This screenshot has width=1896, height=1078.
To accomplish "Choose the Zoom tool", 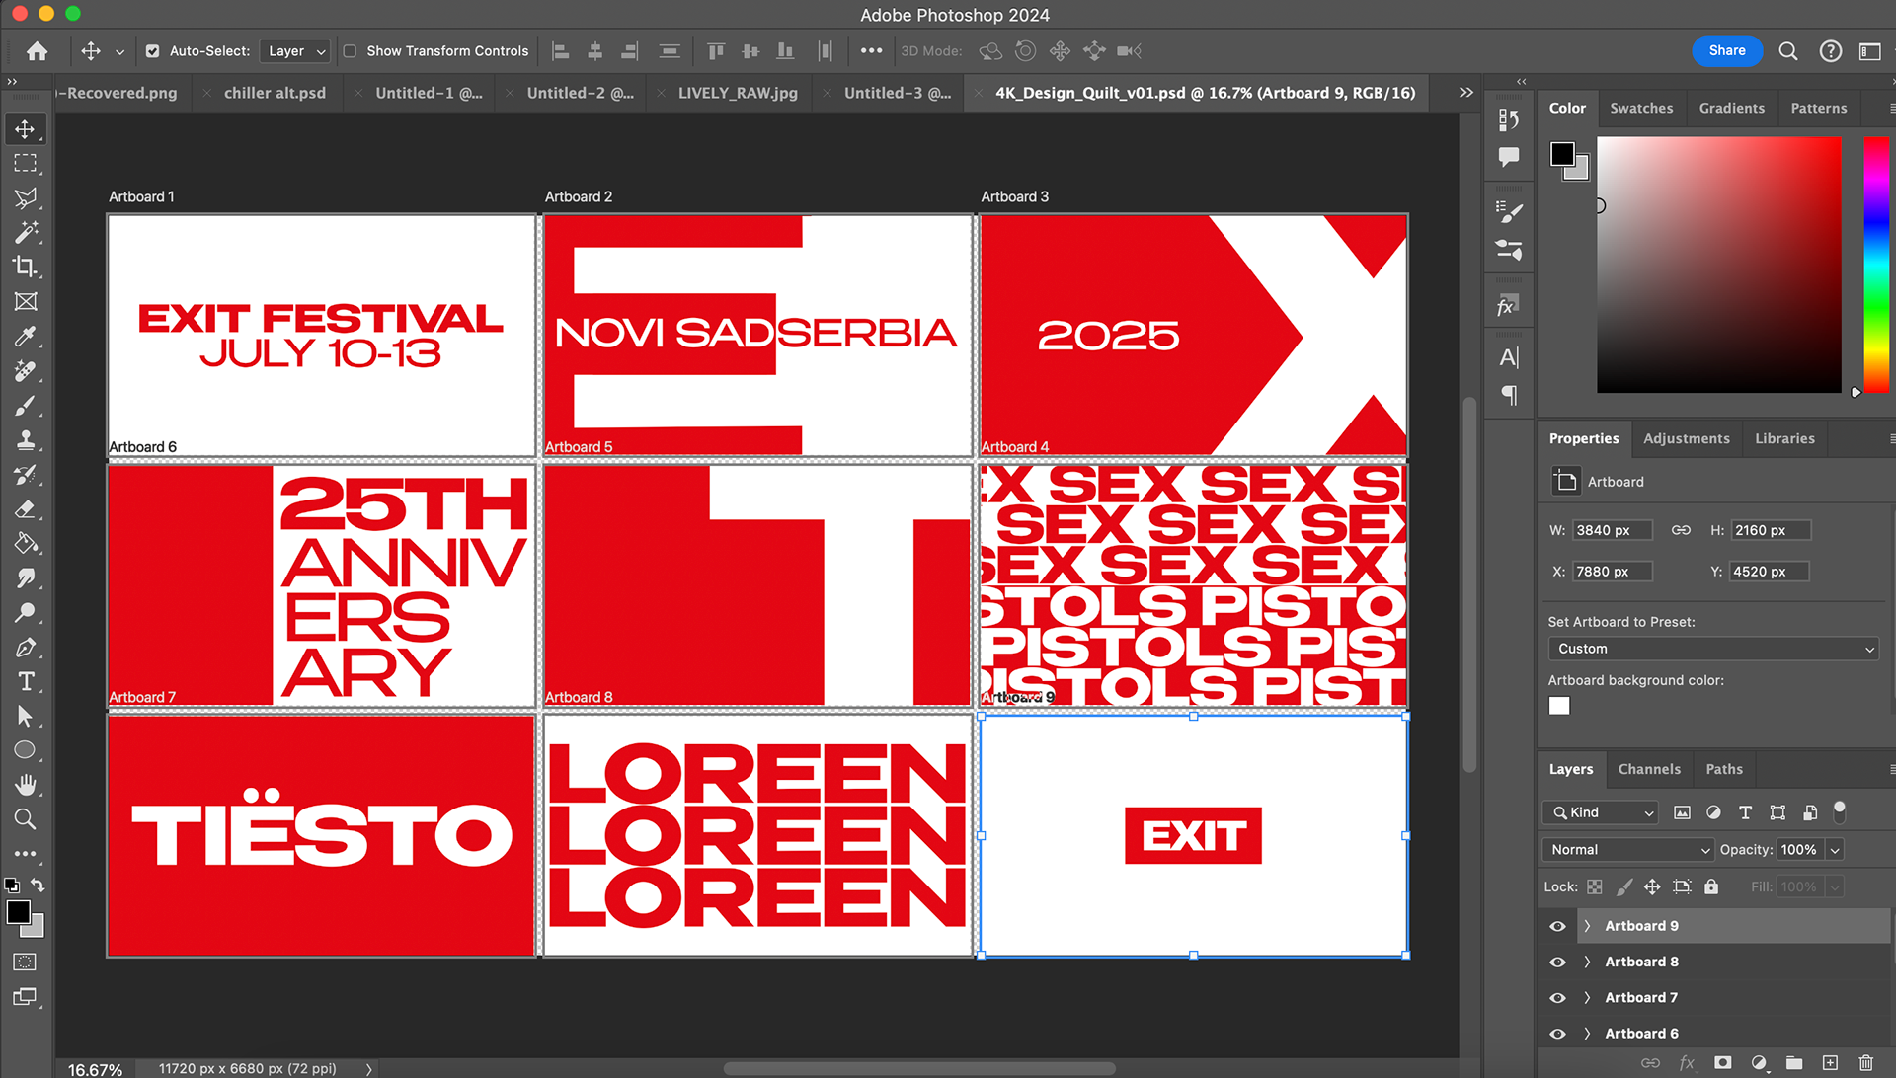I will point(26,819).
